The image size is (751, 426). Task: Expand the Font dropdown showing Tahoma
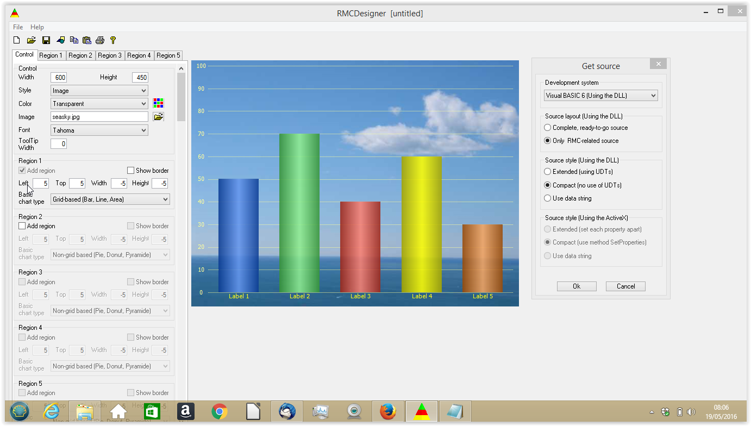[x=99, y=130]
